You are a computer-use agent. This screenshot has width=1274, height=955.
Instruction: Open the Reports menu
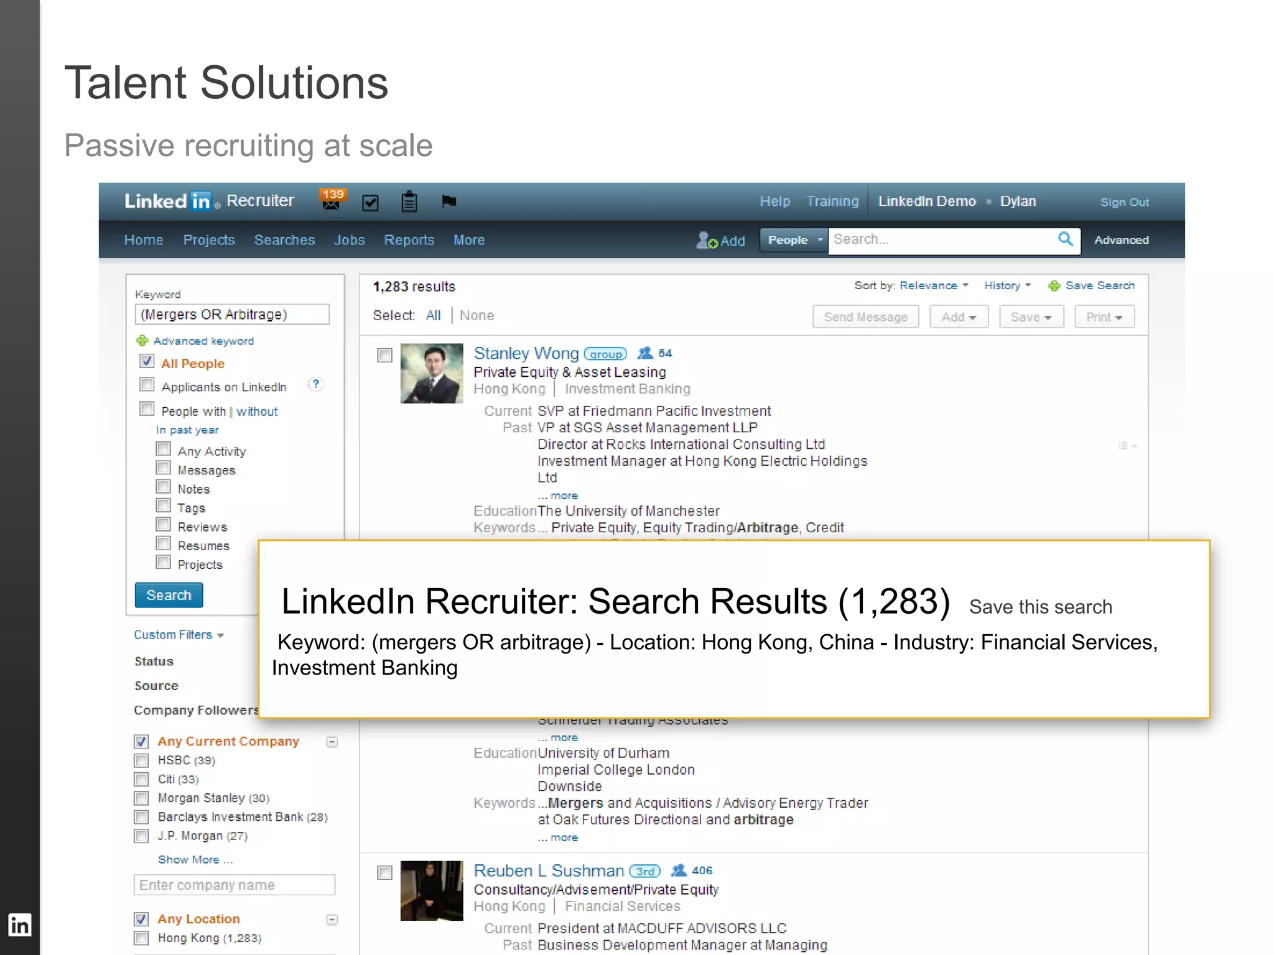coord(409,240)
